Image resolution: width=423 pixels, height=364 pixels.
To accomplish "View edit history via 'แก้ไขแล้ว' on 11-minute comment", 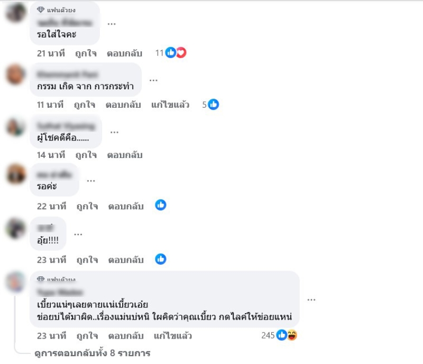I will (x=170, y=105).
